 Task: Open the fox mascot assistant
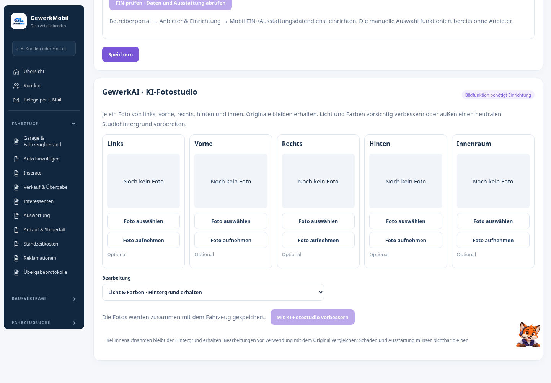(528, 335)
